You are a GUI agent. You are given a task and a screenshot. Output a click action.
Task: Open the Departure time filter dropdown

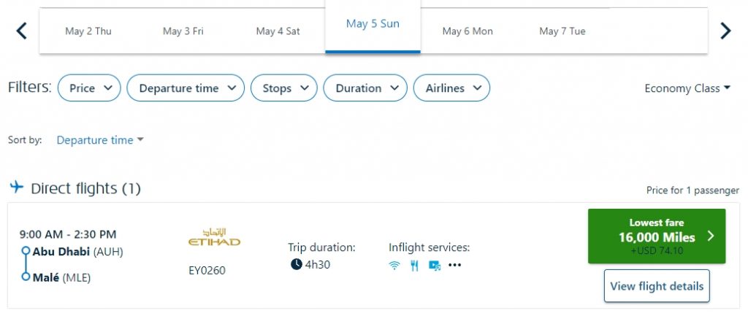click(186, 88)
